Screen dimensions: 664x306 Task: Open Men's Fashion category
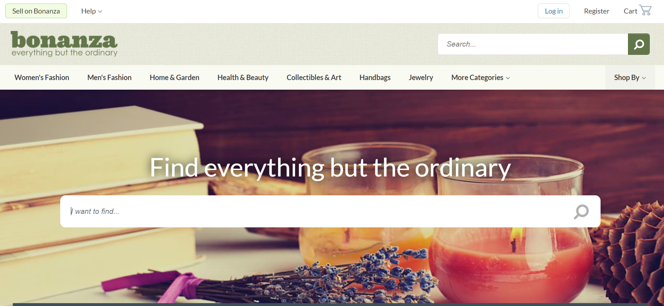[x=109, y=78]
